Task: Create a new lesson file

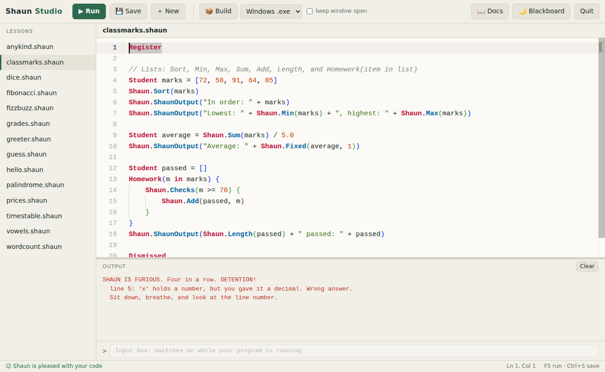Action: point(168,11)
